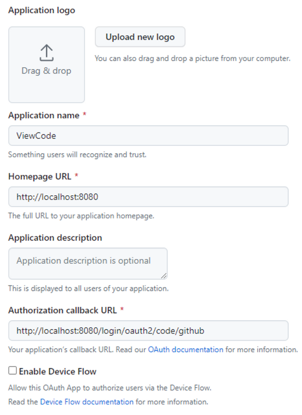The width and height of the screenshot is (302, 415).
Task: Click the Authorization callback URL label
Action: click(x=63, y=310)
